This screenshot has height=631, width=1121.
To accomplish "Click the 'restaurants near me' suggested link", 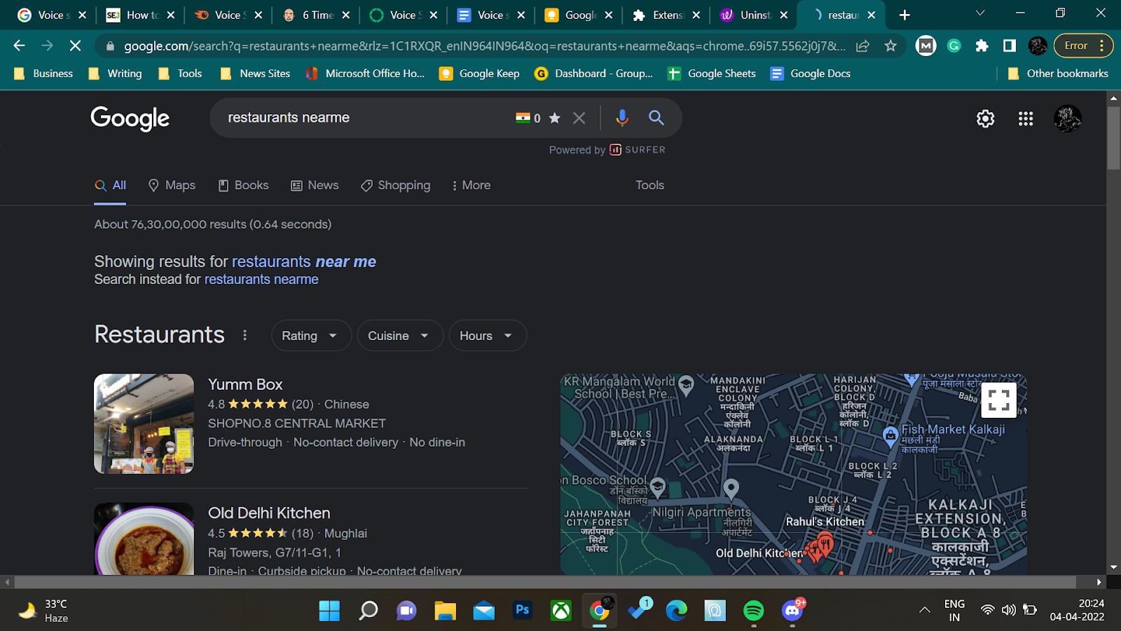I will pyautogui.click(x=304, y=262).
